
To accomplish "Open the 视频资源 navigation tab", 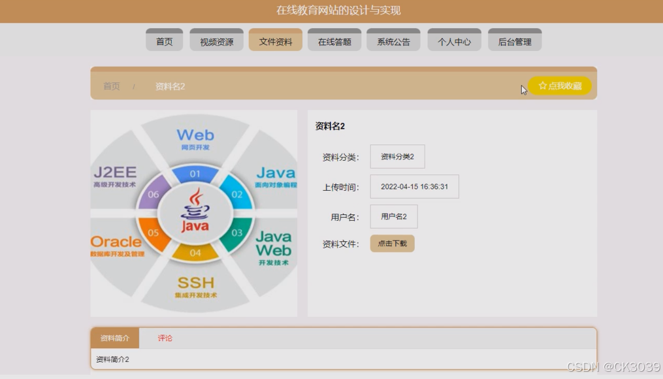I will coord(216,40).
